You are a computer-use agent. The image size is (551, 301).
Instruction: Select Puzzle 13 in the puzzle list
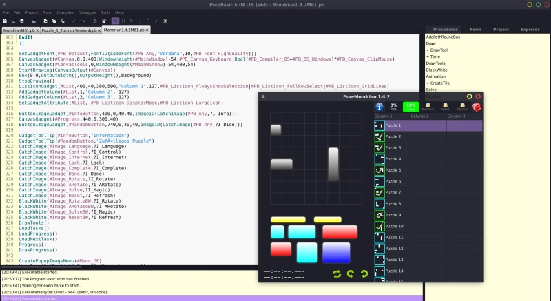[428, 260]
